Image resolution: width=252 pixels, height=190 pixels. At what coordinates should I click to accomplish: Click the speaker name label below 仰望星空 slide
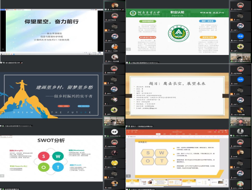tap(13, 63)
